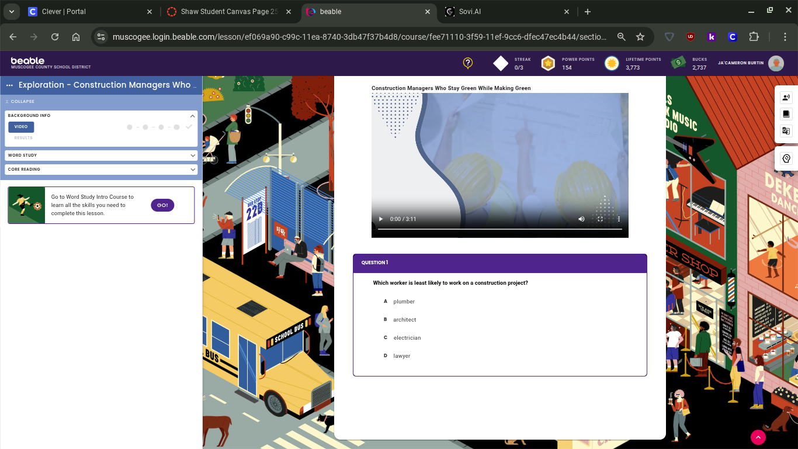Click the green Bucks money icon
The image size is (798, 449).
click(x=678, y=63)
